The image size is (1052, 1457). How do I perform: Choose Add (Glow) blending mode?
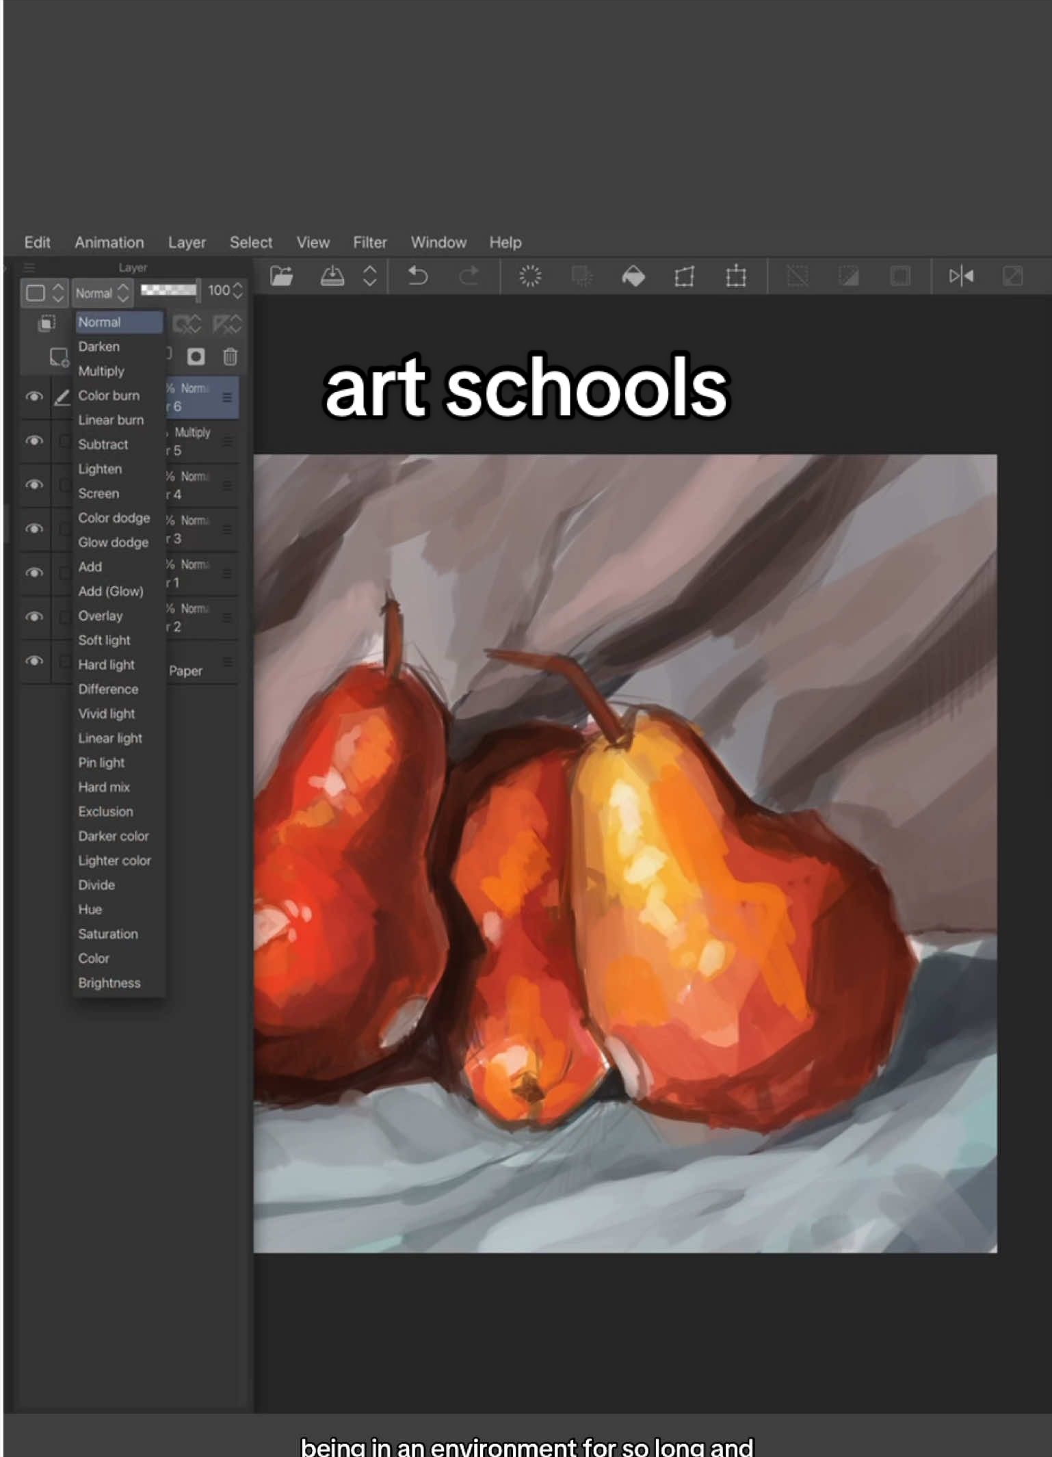point(111,591)
